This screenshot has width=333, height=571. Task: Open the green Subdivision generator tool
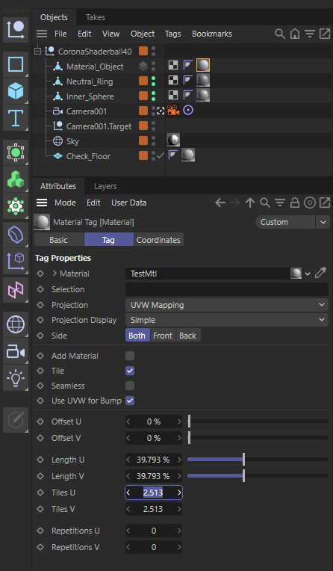[x=16, y=152]
